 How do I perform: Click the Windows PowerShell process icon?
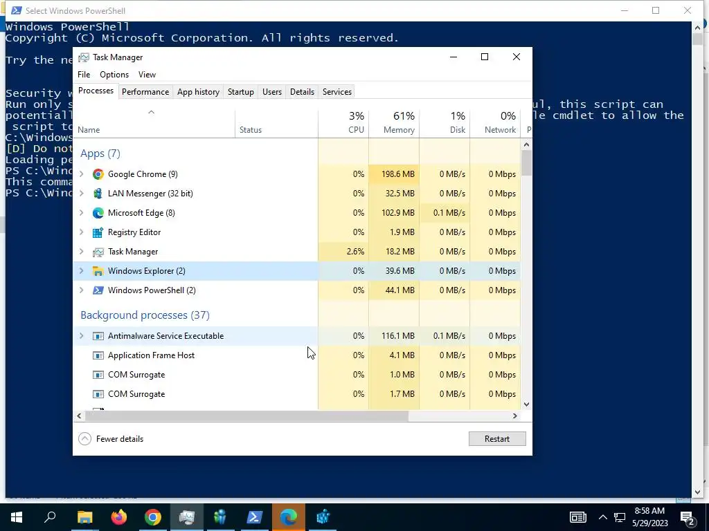(98, 290)
